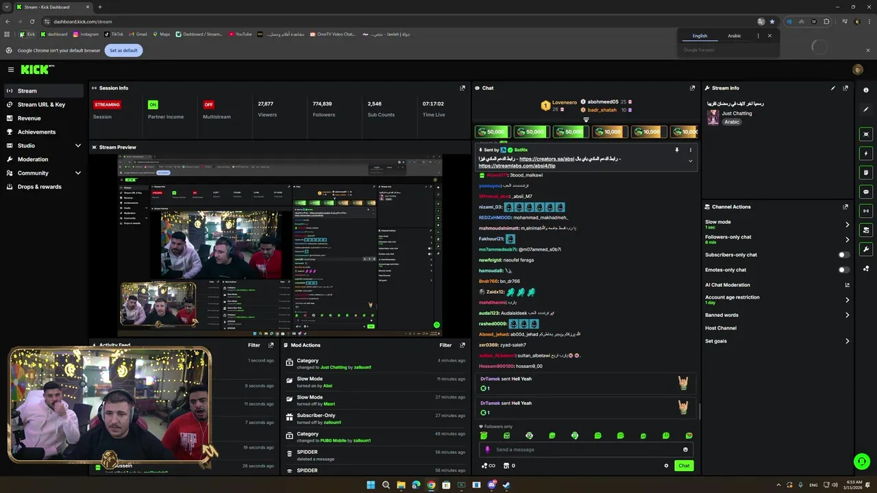This screenshot has width=877, height=493.
Task: Expand the Community sidebar section
Action: tap(78, 173)
